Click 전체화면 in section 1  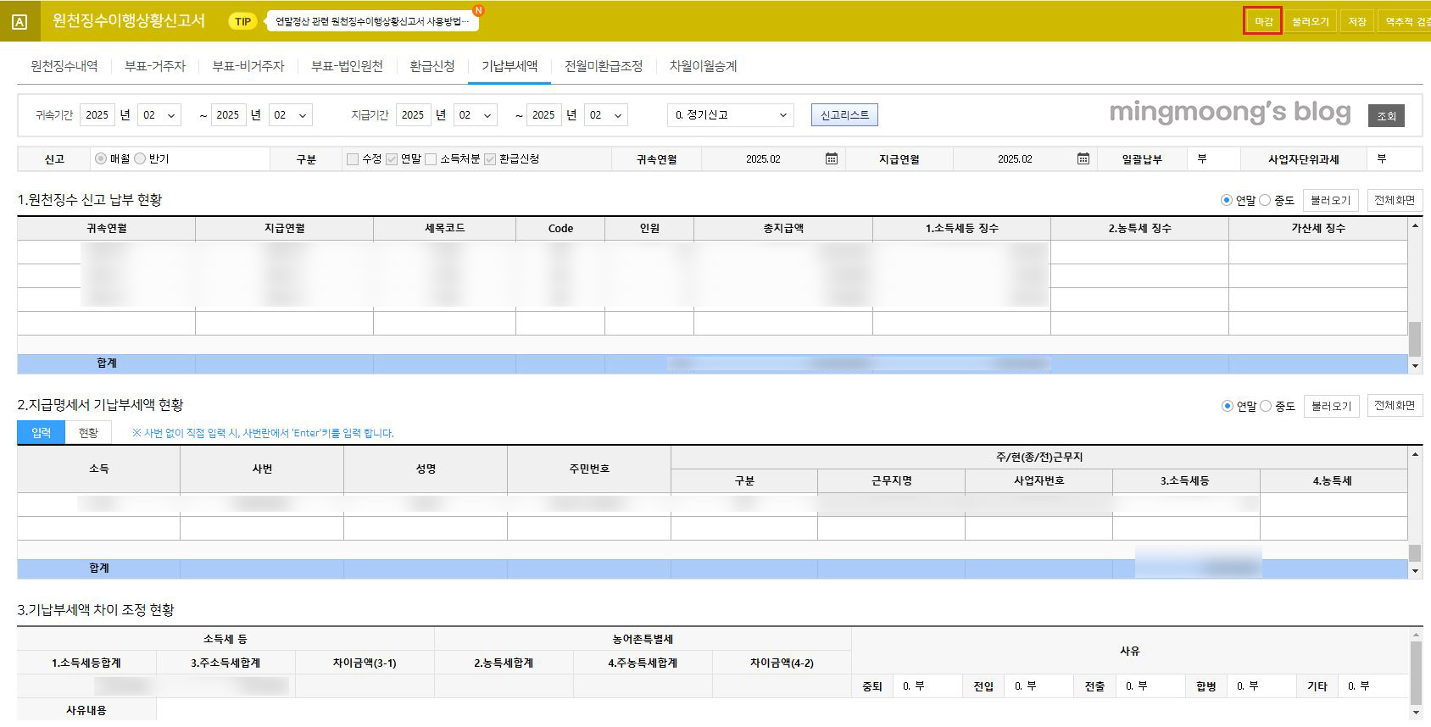1395,200
